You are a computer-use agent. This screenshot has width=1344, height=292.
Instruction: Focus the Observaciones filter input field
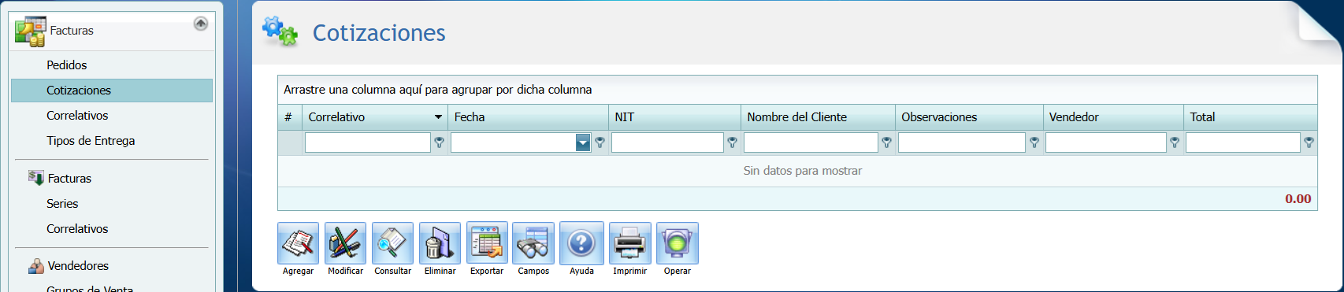[x=962, y=142]
